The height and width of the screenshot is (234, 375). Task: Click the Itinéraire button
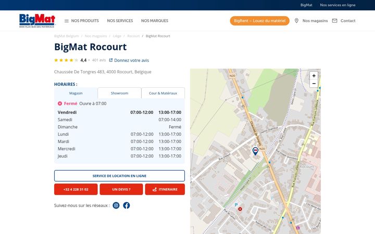pos(165,189)
